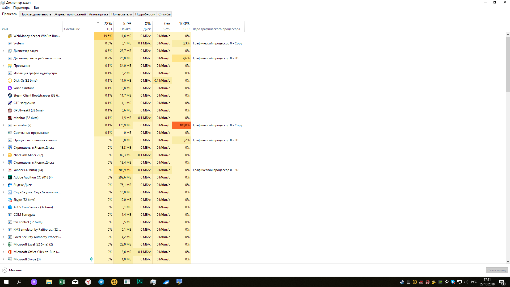Select the Microsoft Office Click-to-Run icon
This screenshot has width=510, height=287.
tap(10, 252)
